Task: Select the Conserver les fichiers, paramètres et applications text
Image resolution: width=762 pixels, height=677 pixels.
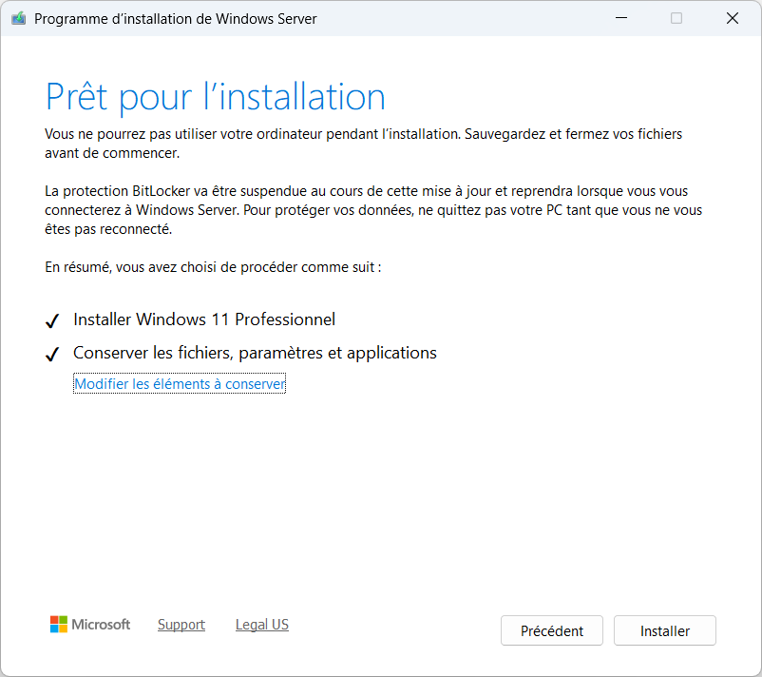Action: click(x=255, y=353)
